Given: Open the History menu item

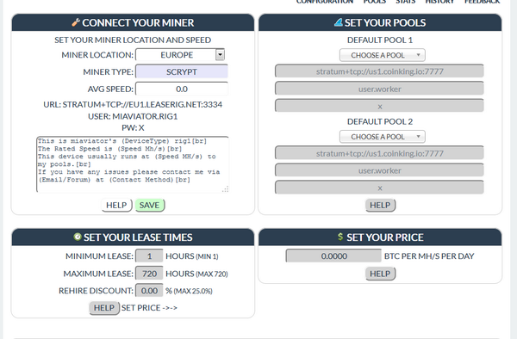Looking at the screenshot, I should [x=439, y=2].
